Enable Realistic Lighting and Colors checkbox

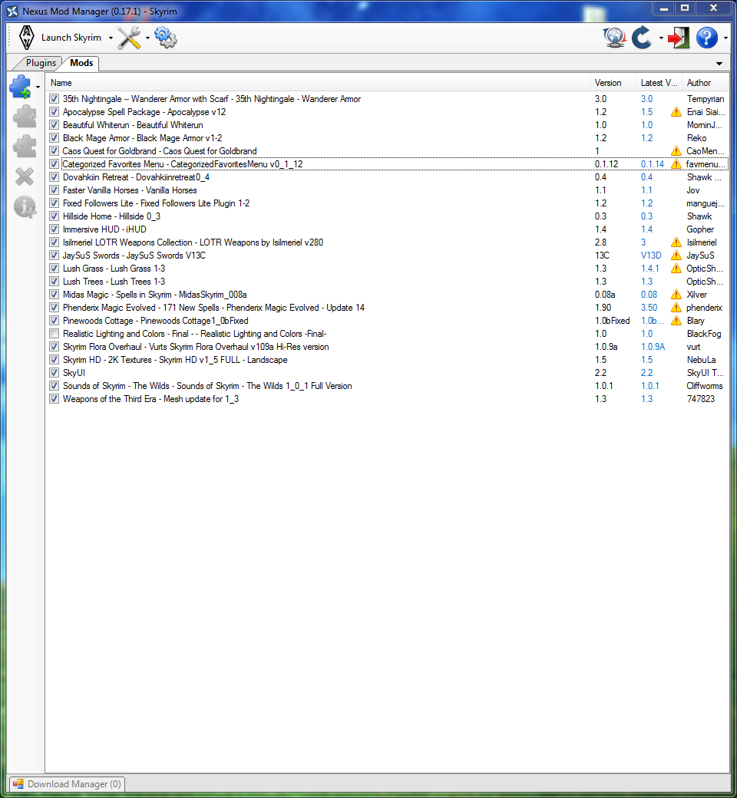pyautogui.click(x=54, y=334)
